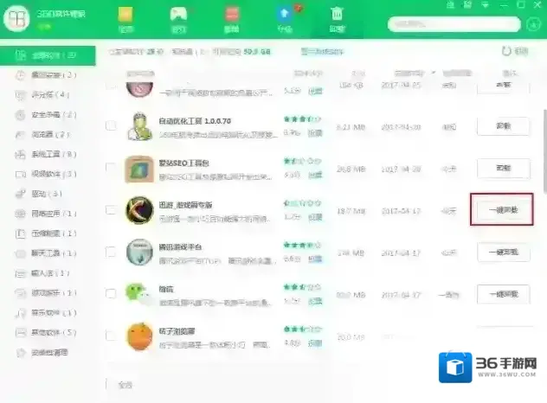Click 投票 link in 爱站SEO工具包 row
Viewport: 547px width, 403px height.
click(x=315, y=175)
